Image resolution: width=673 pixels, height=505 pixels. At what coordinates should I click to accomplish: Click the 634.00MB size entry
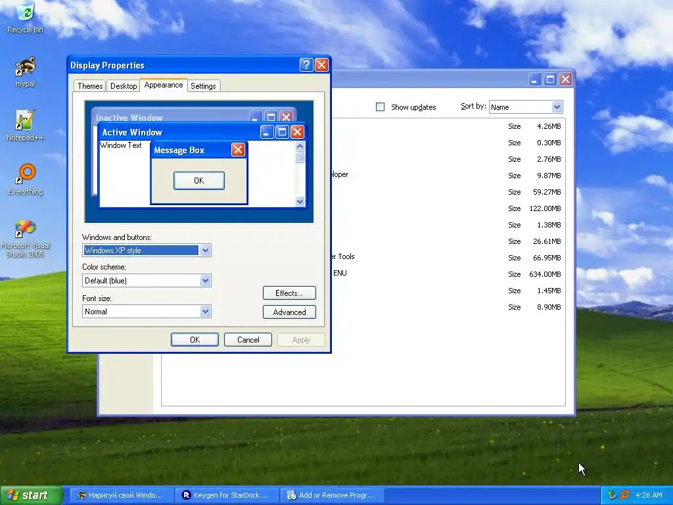tap(545, 274)
